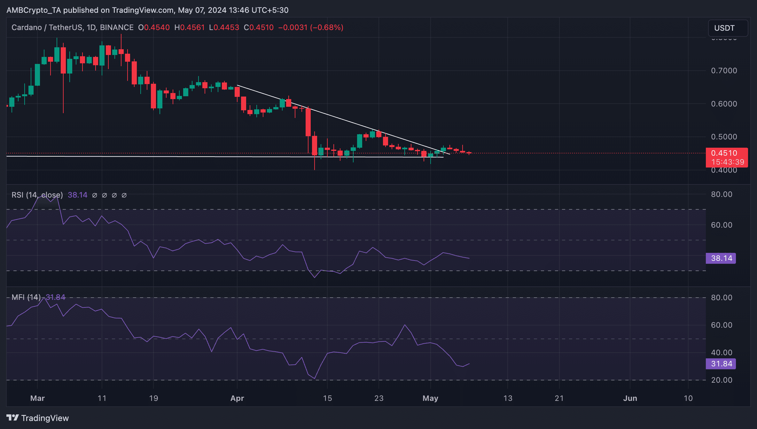The width and height of the screenshot is (757, 429).
Task: Click the RSI axis badge 38.14
Action: (x=721, y=258)
